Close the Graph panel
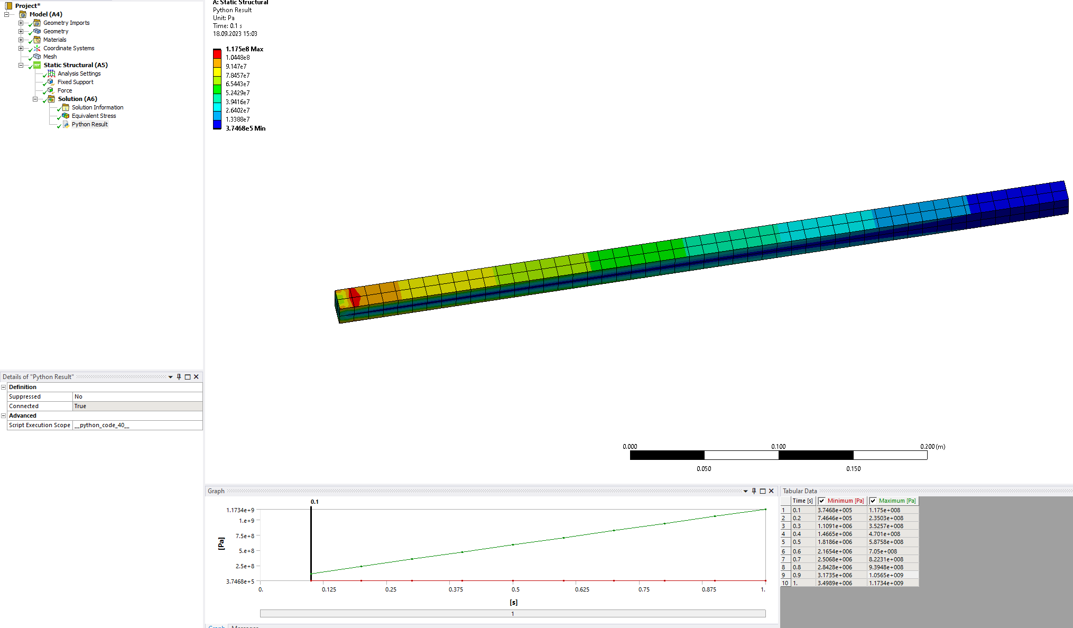The image size is (1073, 628). tap(771, 491)
